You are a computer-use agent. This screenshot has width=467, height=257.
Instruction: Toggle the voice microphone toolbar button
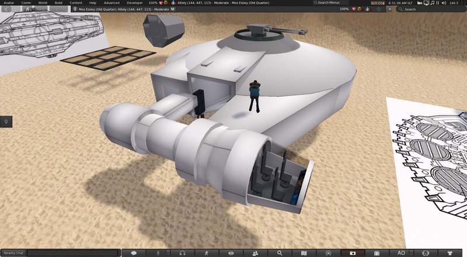pyautogui.click(x=158, y=253)
